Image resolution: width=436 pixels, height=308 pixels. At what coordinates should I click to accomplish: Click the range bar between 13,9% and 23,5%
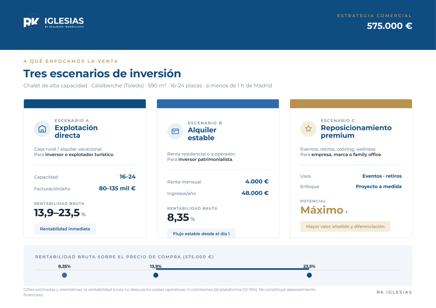[x=233, y=269]
